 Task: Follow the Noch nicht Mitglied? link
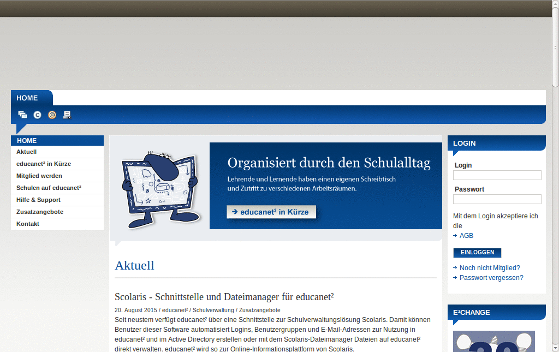click(x=490, y=268)
